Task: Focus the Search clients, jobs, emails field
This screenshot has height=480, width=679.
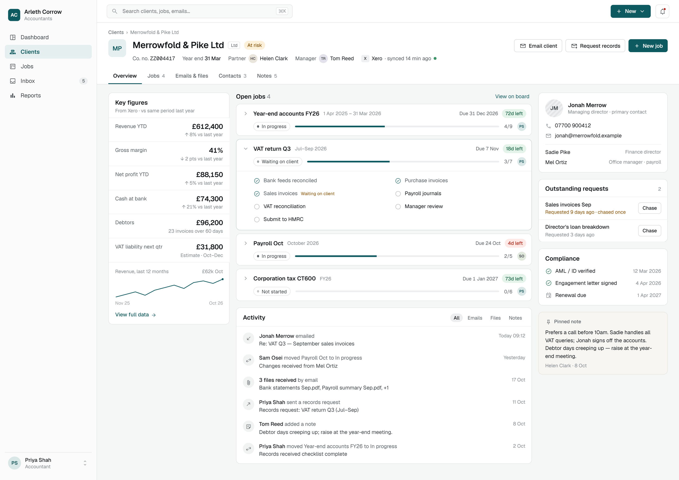Action: tap(200, 11)
